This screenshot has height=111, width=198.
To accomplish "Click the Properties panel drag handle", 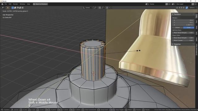I will click(x=193, y=44).
